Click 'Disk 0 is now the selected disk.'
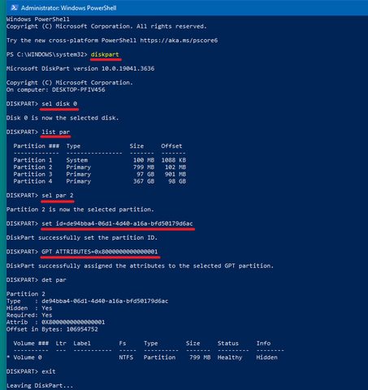The height and width of the screenshot is (390, 368). pyautogui.click(x=63, y=118)
